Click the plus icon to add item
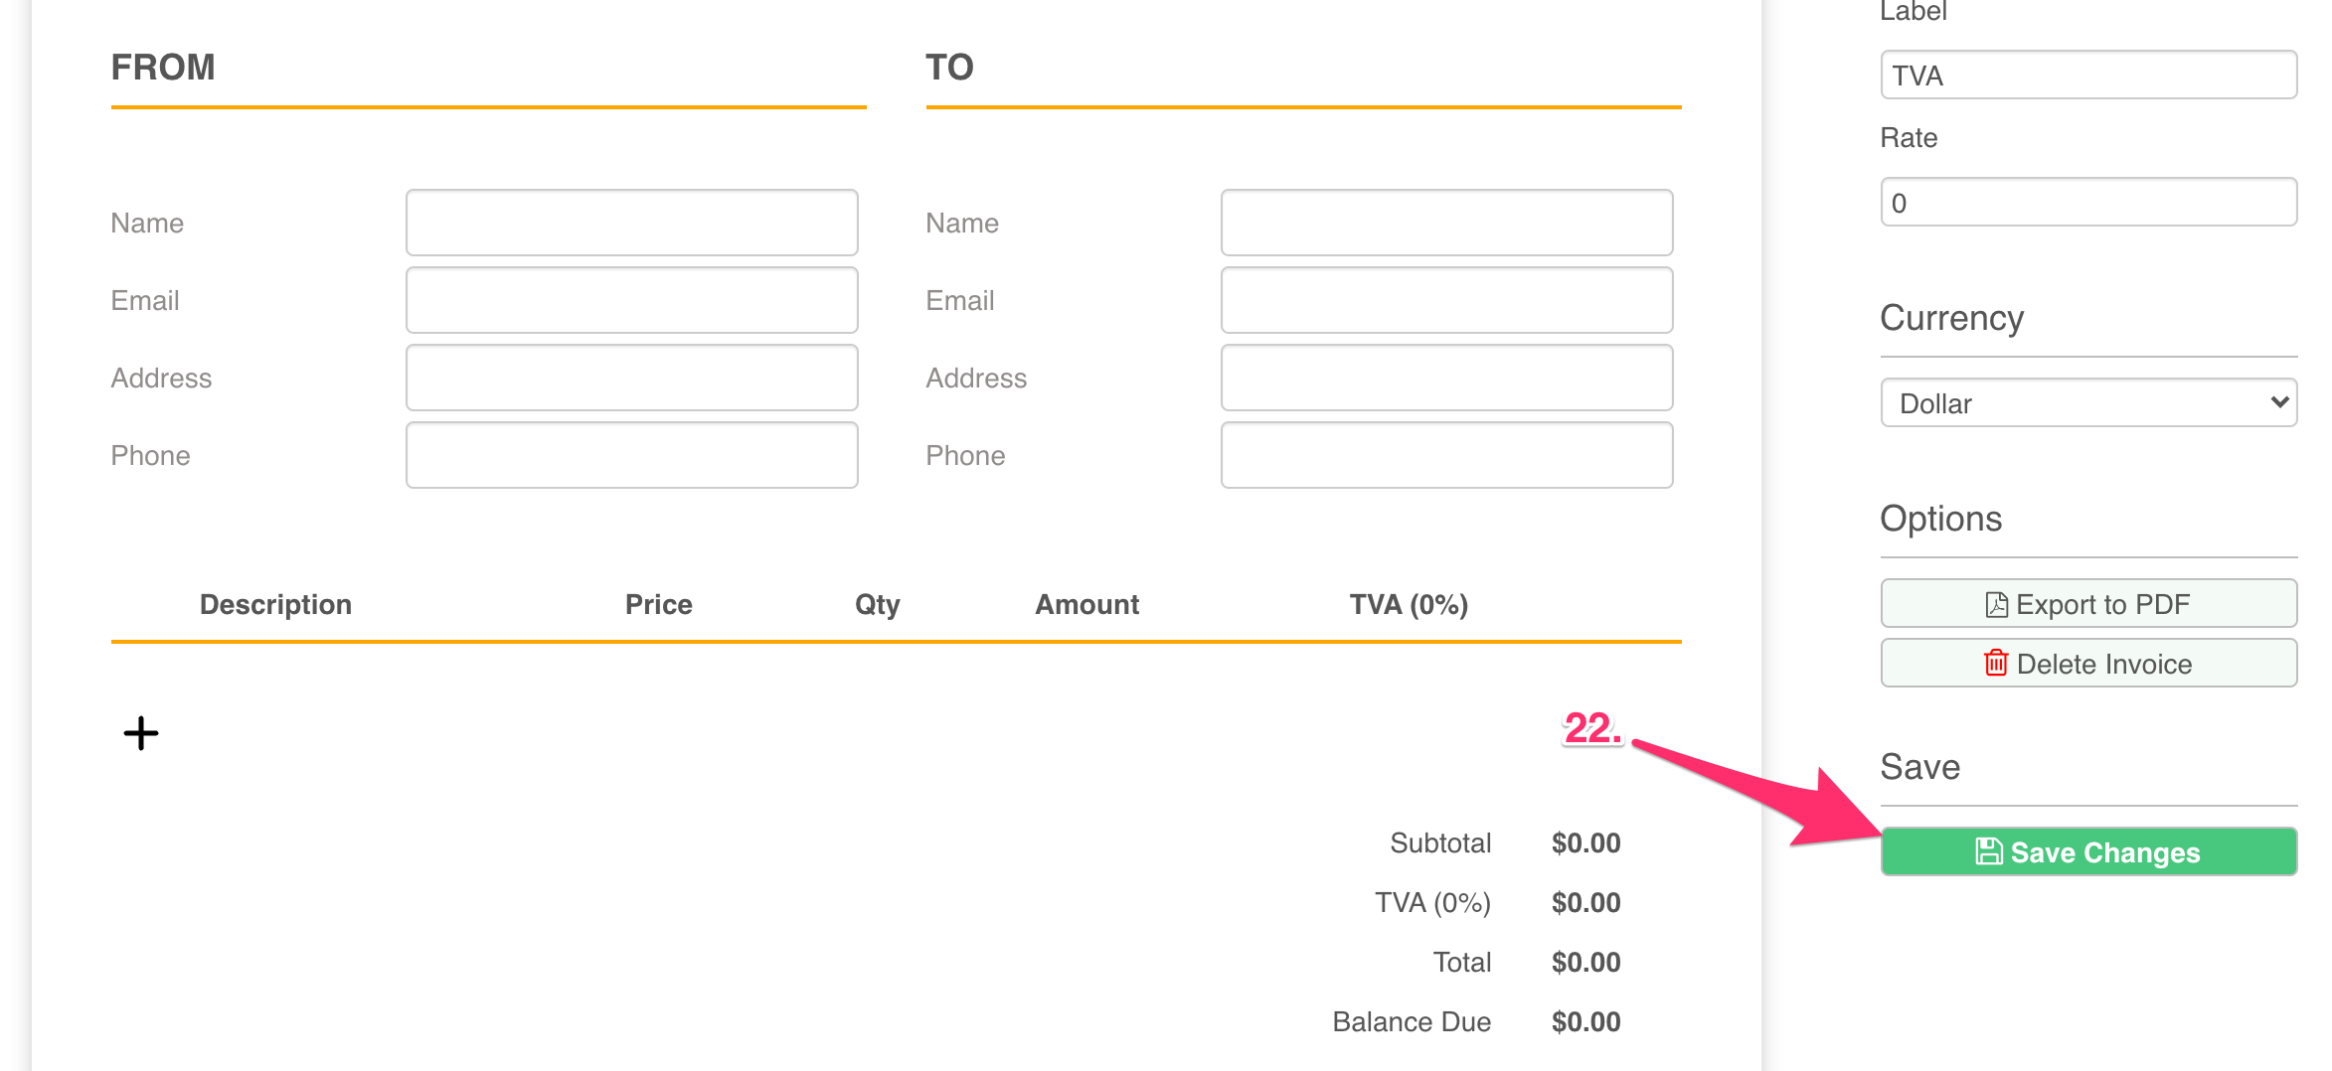 coord(141,733)
